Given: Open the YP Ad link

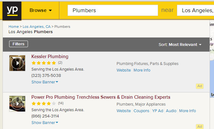Looking at the screenshot, I should point(158,111).
